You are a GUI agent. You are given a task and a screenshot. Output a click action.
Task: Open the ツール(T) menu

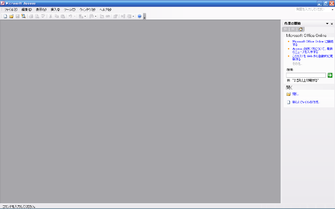pyautogui.click(x=70, y=10)
